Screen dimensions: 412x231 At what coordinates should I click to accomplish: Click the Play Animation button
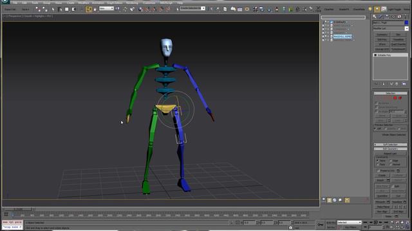click(x=375, y=223)
